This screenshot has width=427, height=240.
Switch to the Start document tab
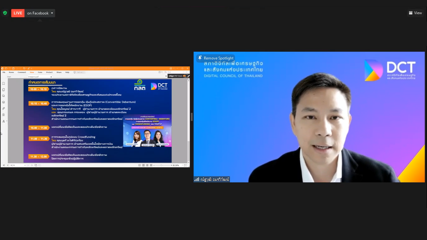[9, 77]
